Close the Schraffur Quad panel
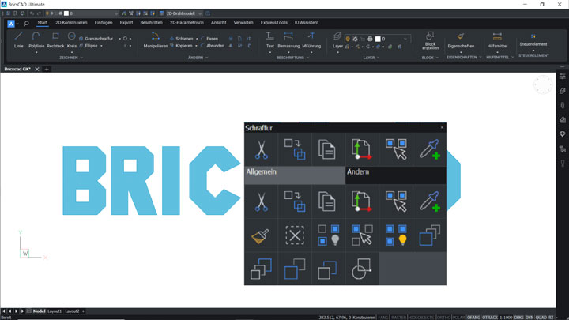 click(442, 127)
